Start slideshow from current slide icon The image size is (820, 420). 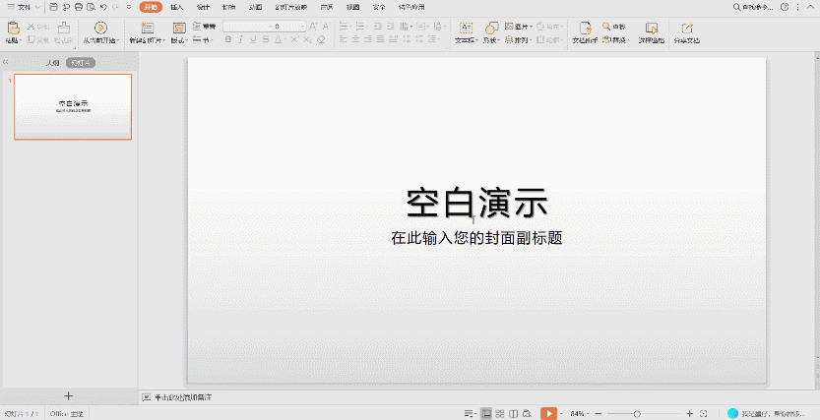point(99,28)
